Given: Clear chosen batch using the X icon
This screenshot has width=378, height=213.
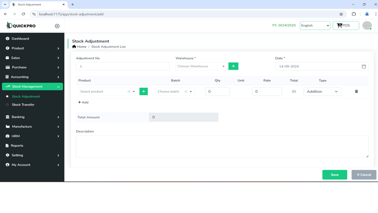Looking at the screenshot, I should coord(186,91).
